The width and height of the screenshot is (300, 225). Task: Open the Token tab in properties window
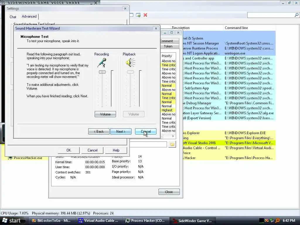[169, 46]
